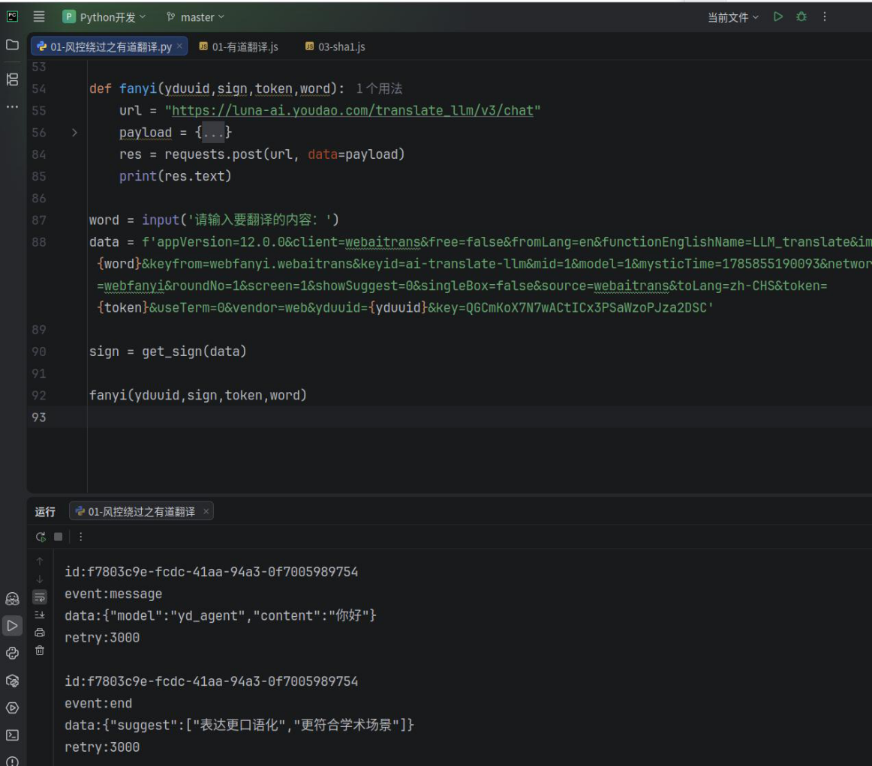Toggle scroll to end of console output
Screen dimensions: 872x766
[40, 615]
